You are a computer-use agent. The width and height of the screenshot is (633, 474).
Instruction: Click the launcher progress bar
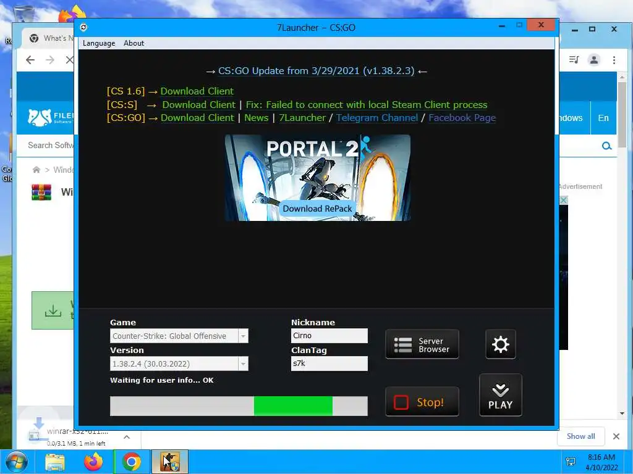(x=239, y=405)
